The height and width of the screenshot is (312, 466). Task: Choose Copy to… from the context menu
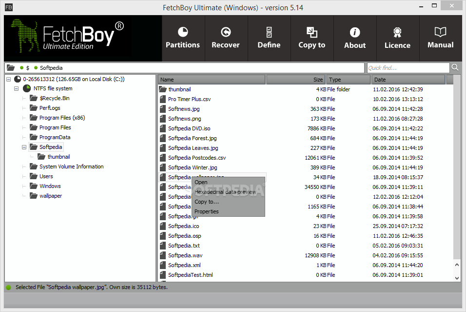pyautogui.click(x=229, y=202)
